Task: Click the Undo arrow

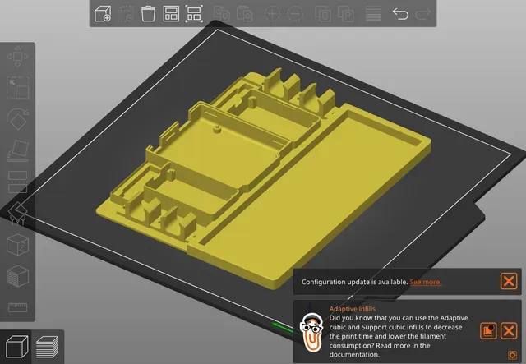Action: (400, 14)
